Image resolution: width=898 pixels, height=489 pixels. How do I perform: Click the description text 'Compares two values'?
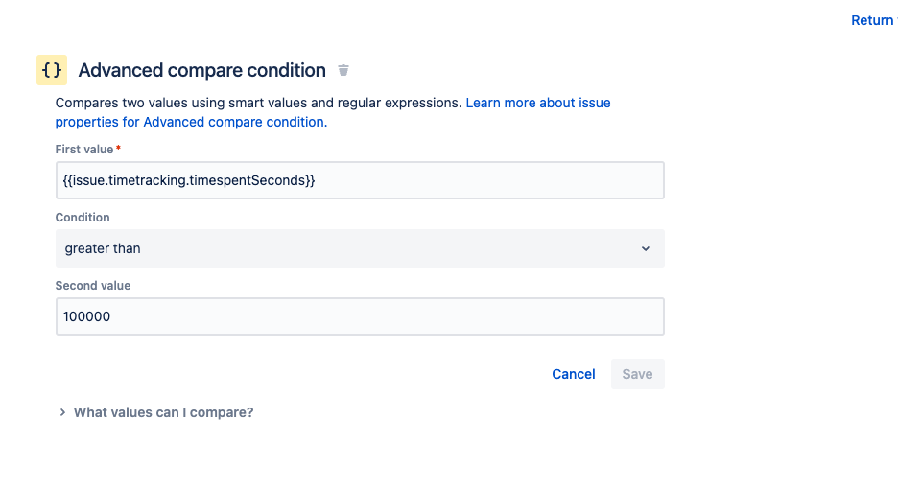pyautogui.click(x=121, y=103)
